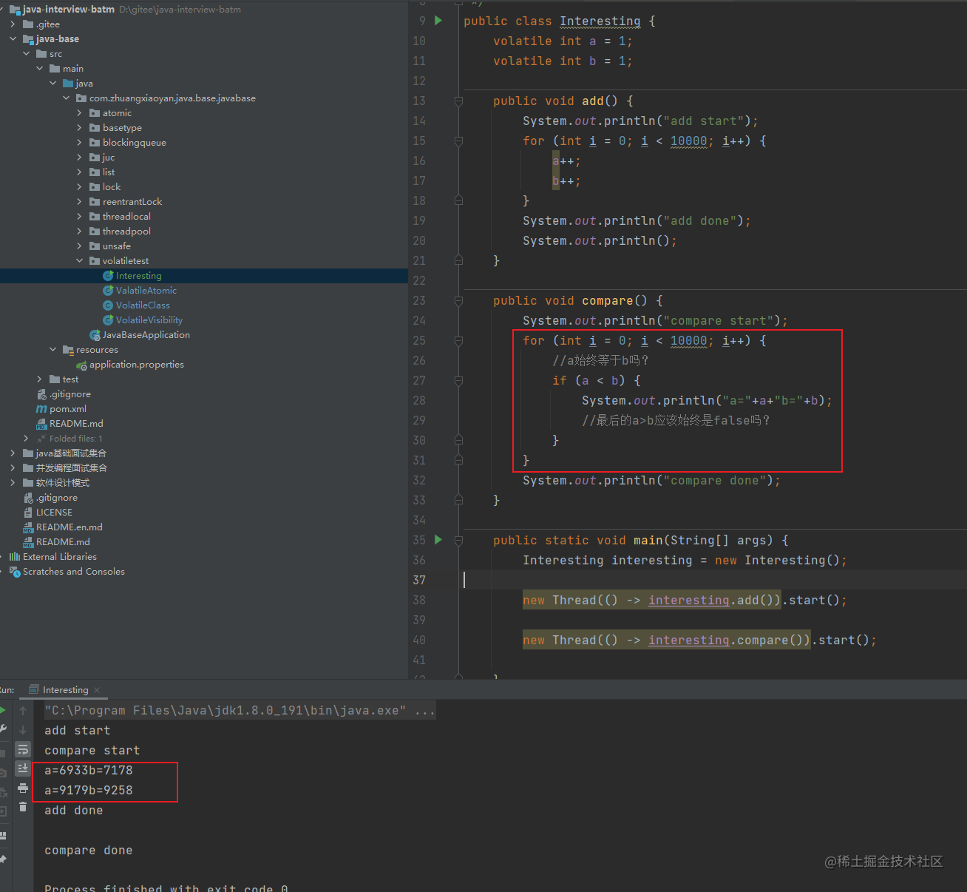The height and width of the screenshot is (892, 967).
Task: Run the main method from the gutter arrow
Action: click(438, 540)
